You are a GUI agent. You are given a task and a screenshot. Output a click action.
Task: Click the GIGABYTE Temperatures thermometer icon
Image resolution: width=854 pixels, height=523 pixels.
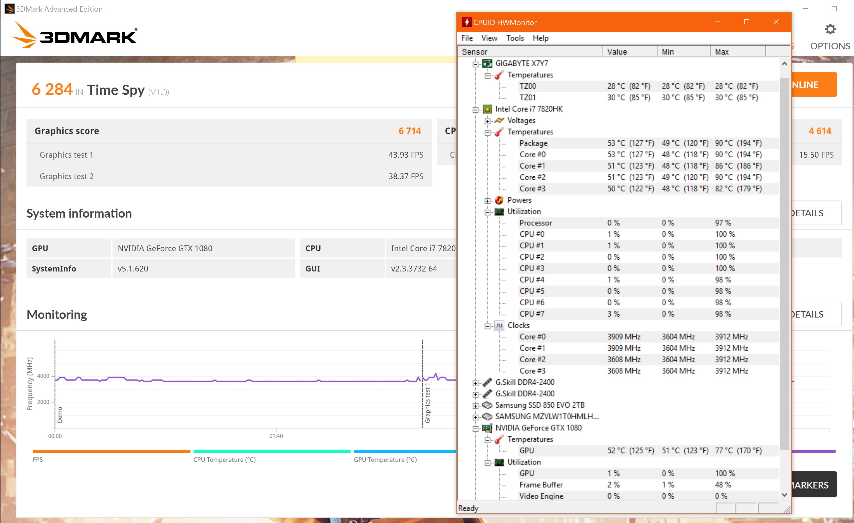499,75
